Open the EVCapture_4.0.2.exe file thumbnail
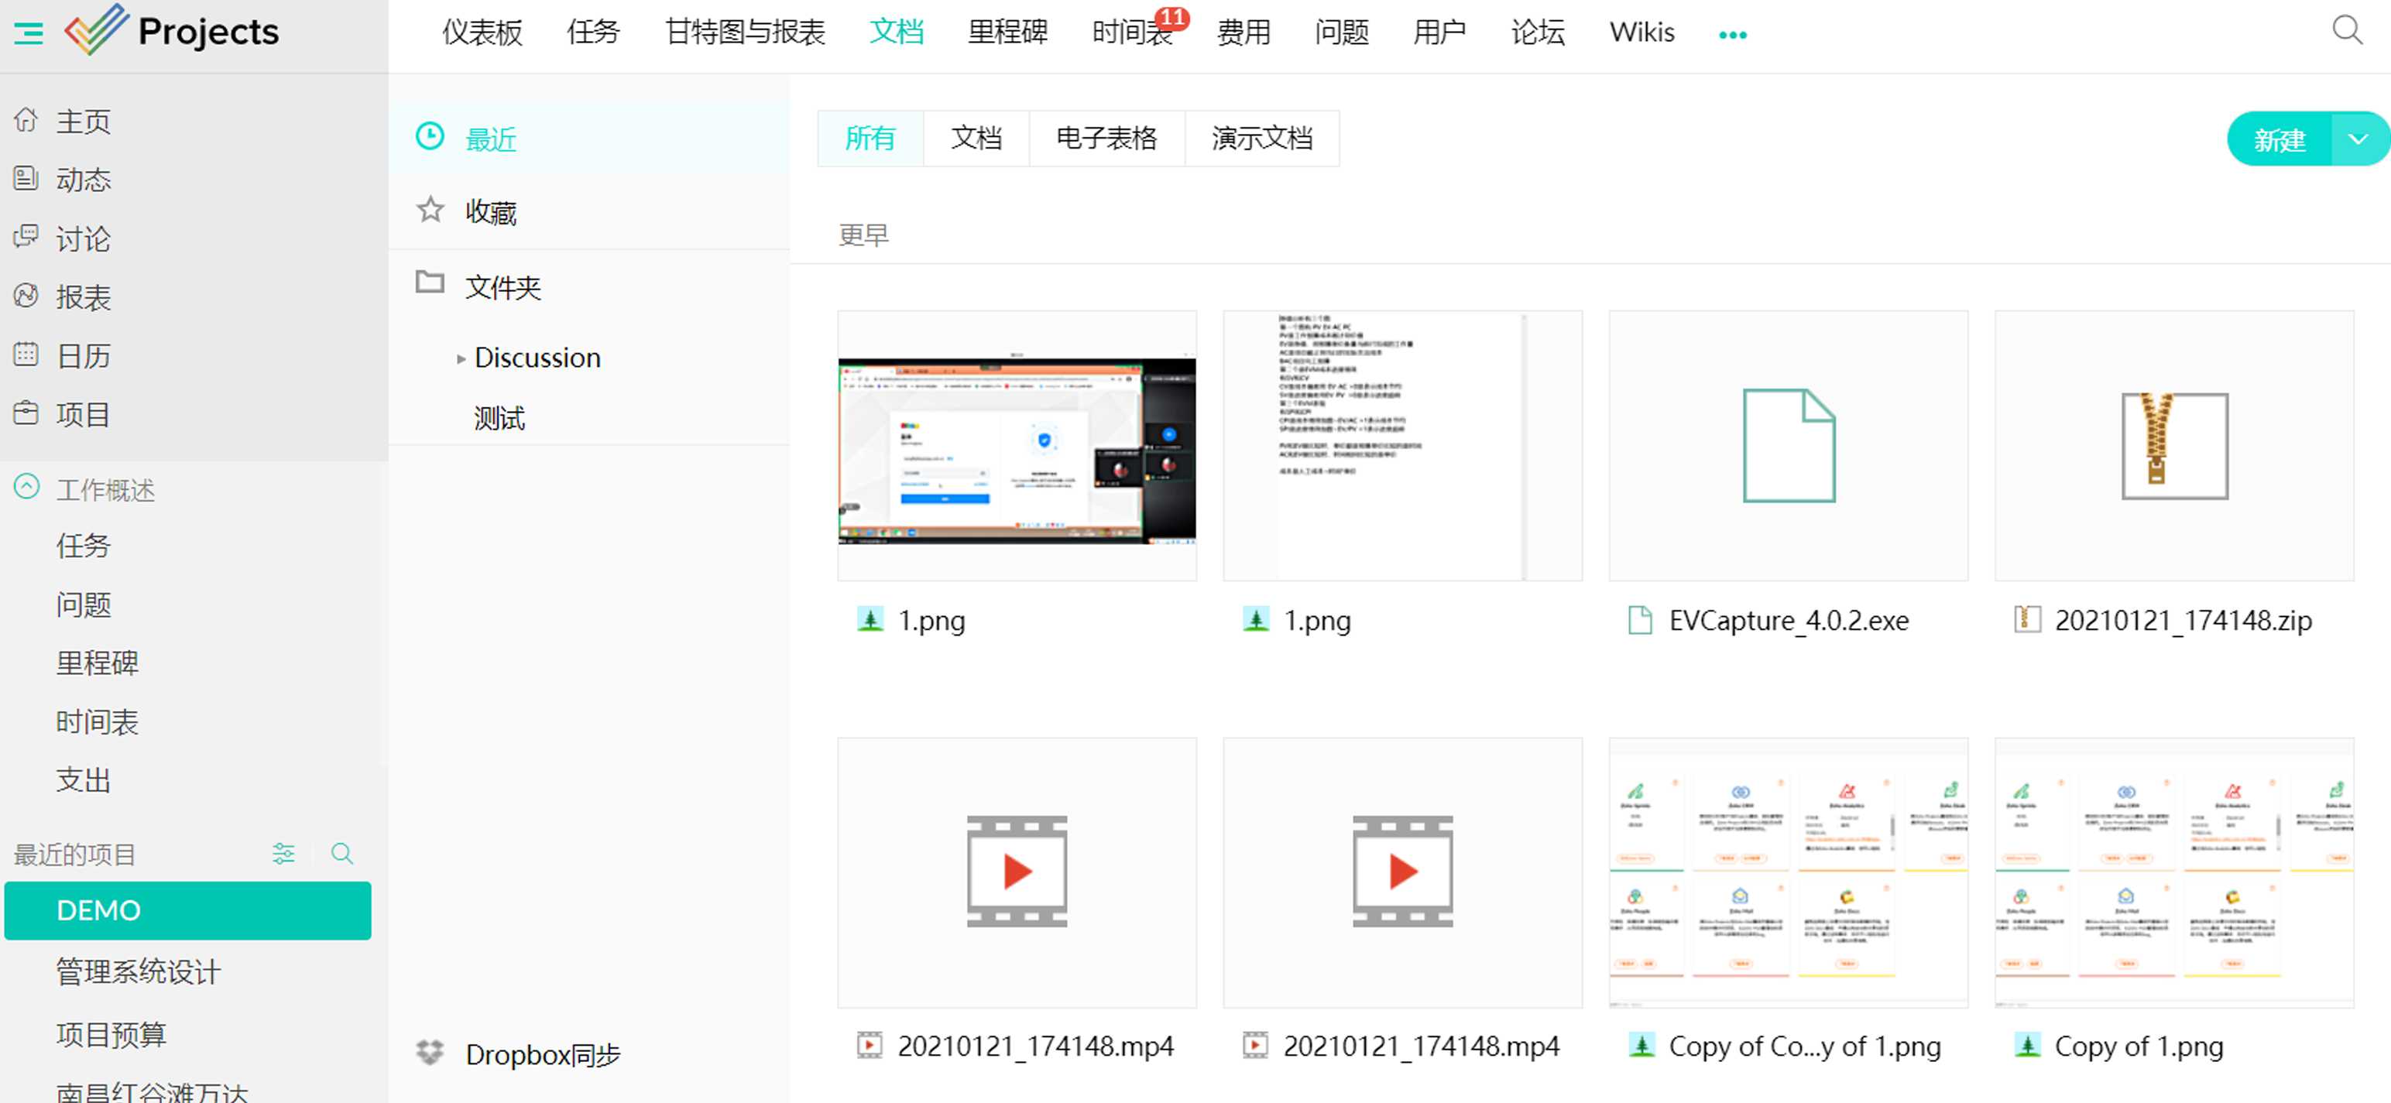2391x1103 pixels. pos(1788,446)
